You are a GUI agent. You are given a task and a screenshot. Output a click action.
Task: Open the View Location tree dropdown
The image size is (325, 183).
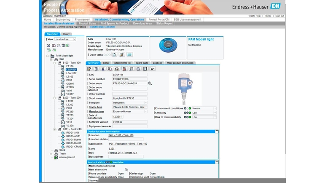(x=75, y=39)
